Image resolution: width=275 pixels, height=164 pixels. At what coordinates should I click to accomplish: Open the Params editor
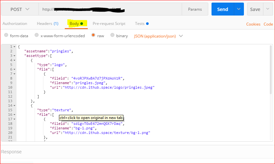pos(195,9)
